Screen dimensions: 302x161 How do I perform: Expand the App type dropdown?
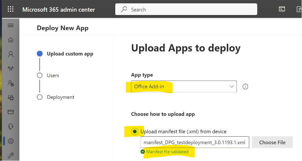[184, 87]
